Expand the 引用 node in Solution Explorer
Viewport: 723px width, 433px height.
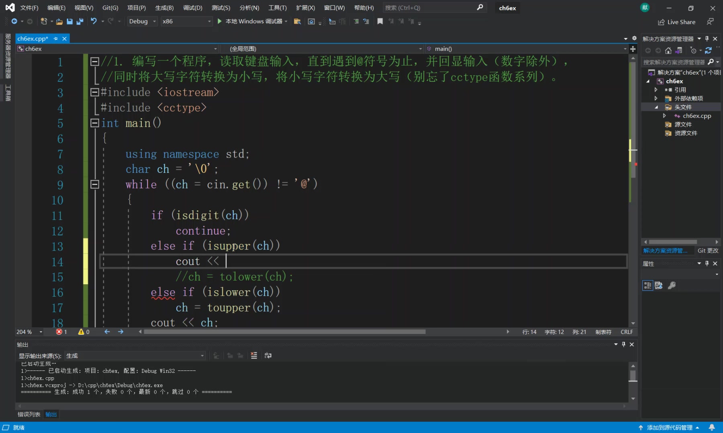656,90
